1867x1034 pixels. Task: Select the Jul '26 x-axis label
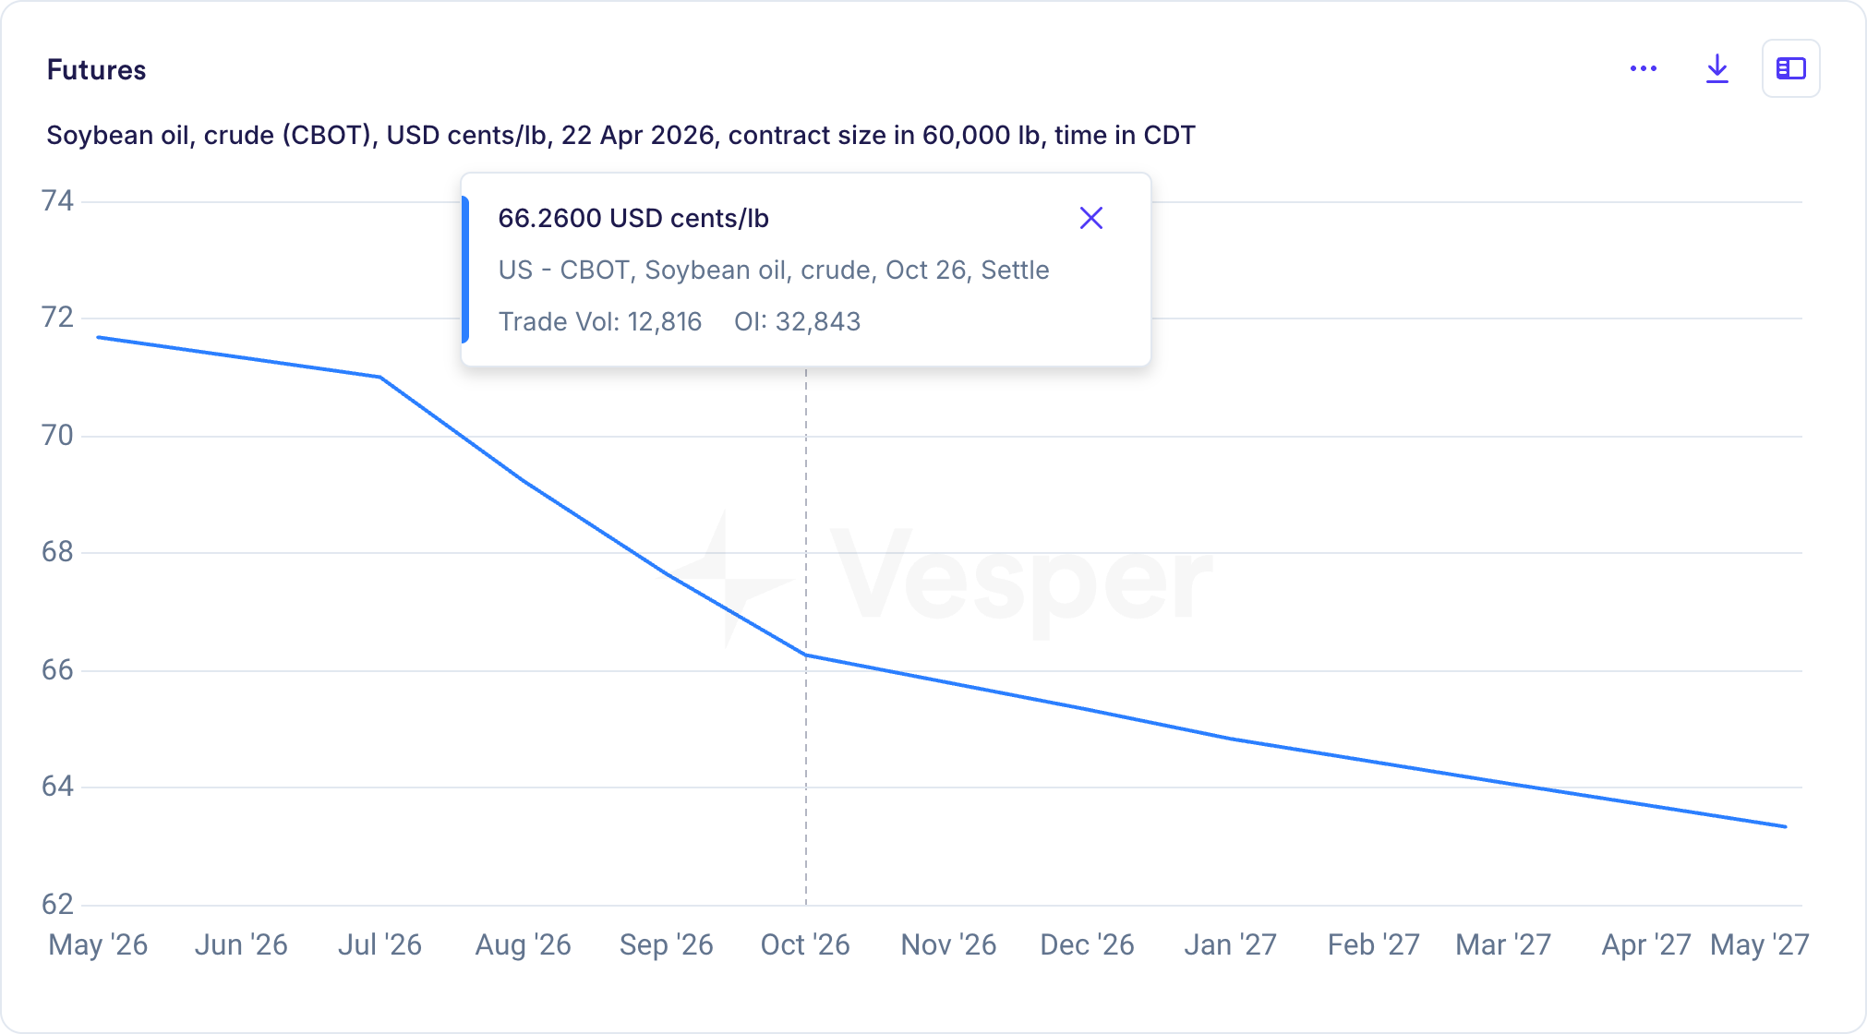[379, 945]
